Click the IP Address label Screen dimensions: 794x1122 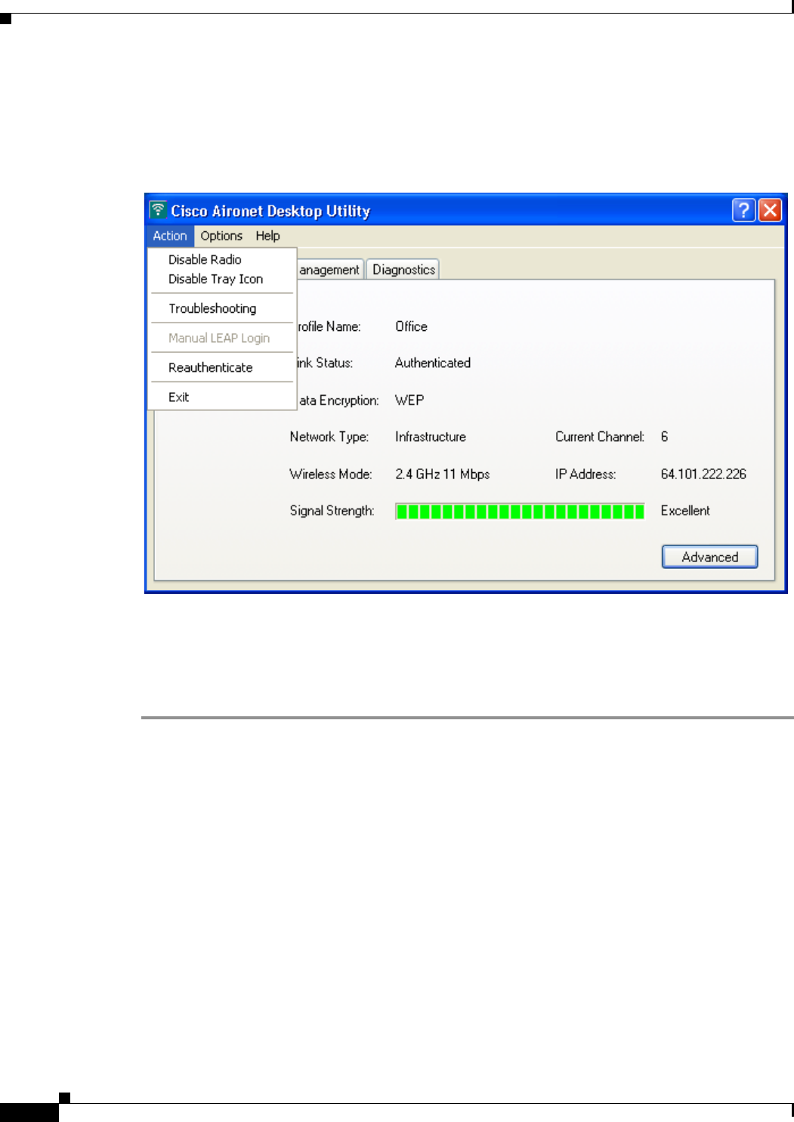(x=585, y=474)
